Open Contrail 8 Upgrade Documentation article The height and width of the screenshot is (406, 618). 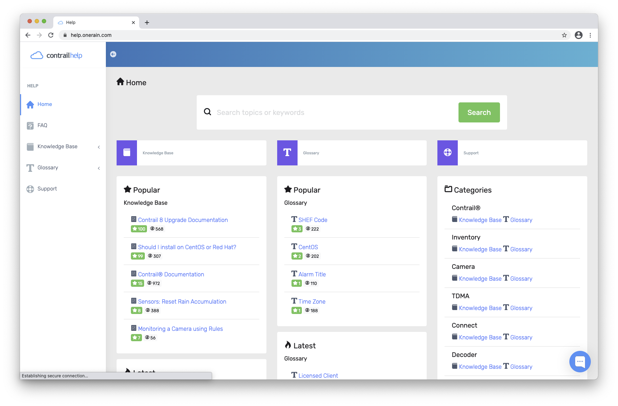(x=183, y=220)
